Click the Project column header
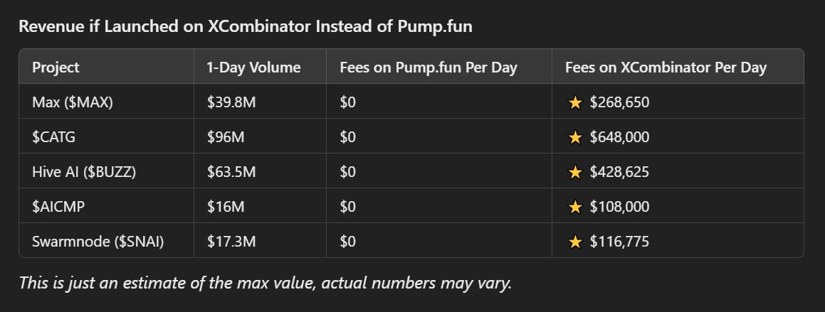Viewport: 825px width, 312px height. pyautogui.click(x=56, y=68)
